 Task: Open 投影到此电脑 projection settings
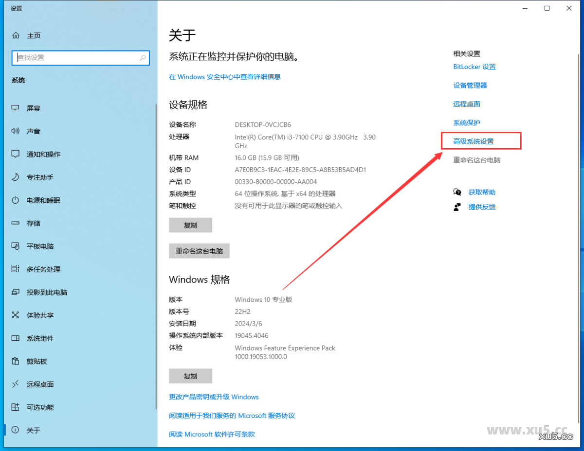(x=47, y=292)
